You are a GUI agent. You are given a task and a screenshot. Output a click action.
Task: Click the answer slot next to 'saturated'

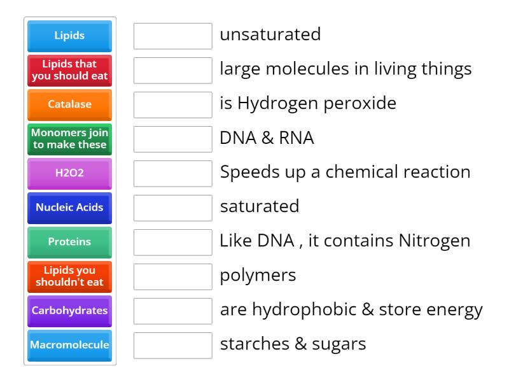click(172, 208)
